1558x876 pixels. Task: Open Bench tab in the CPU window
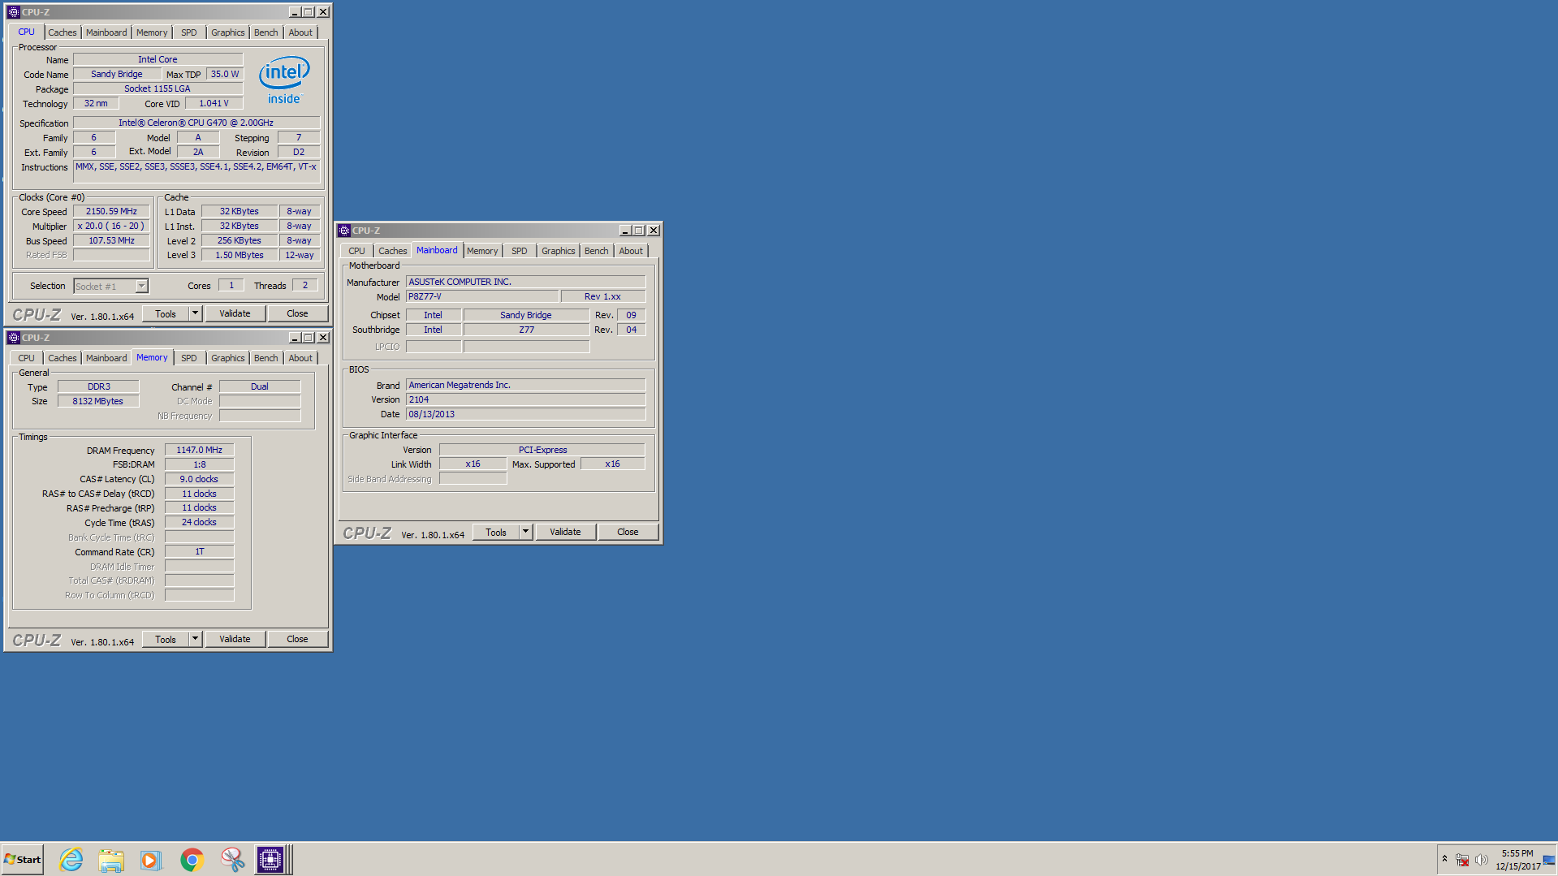tap(265, 32)
